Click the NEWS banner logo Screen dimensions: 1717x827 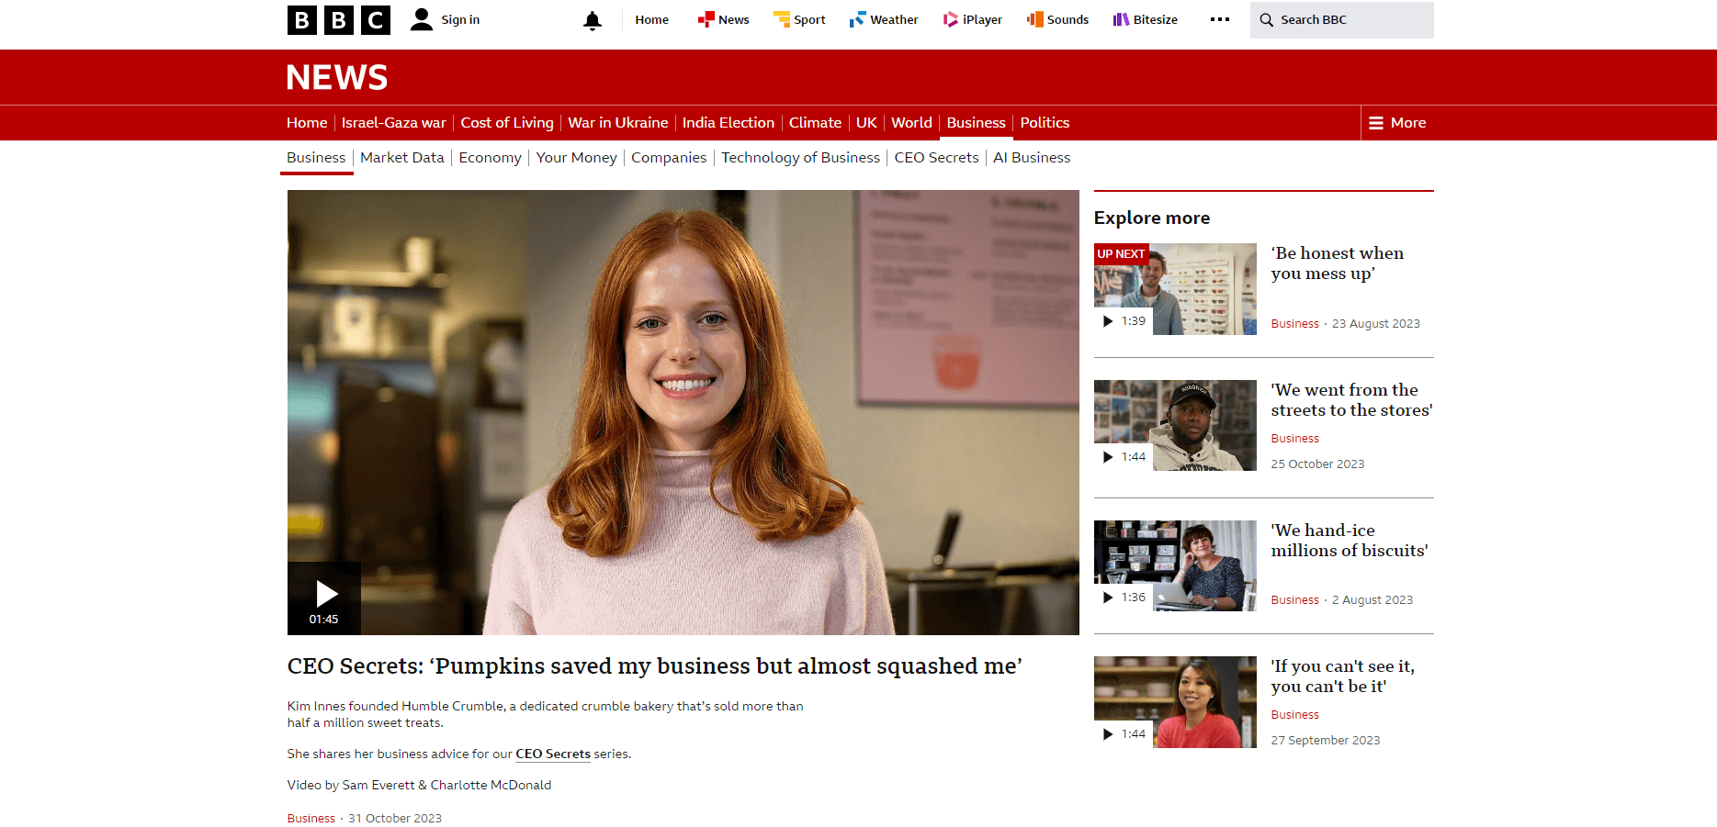(337, 77)
